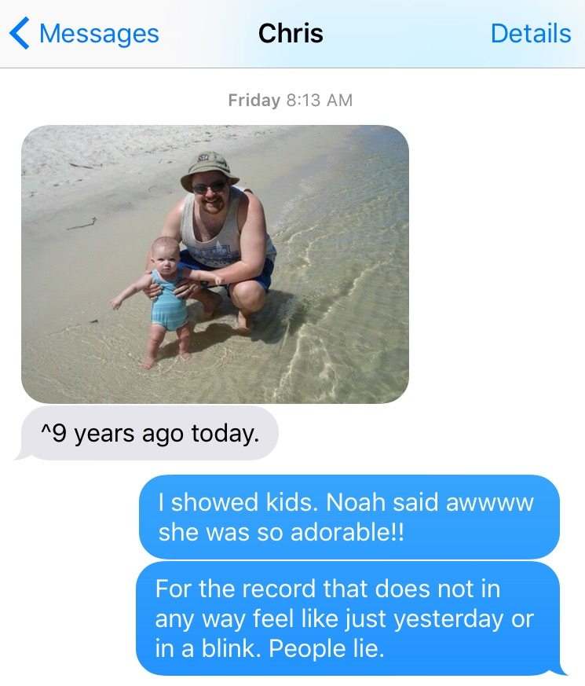The height and width of the screenshot is (686, 585).
Task: Select the "^9 years ago today." bubble
Action: tap(149, 433)
